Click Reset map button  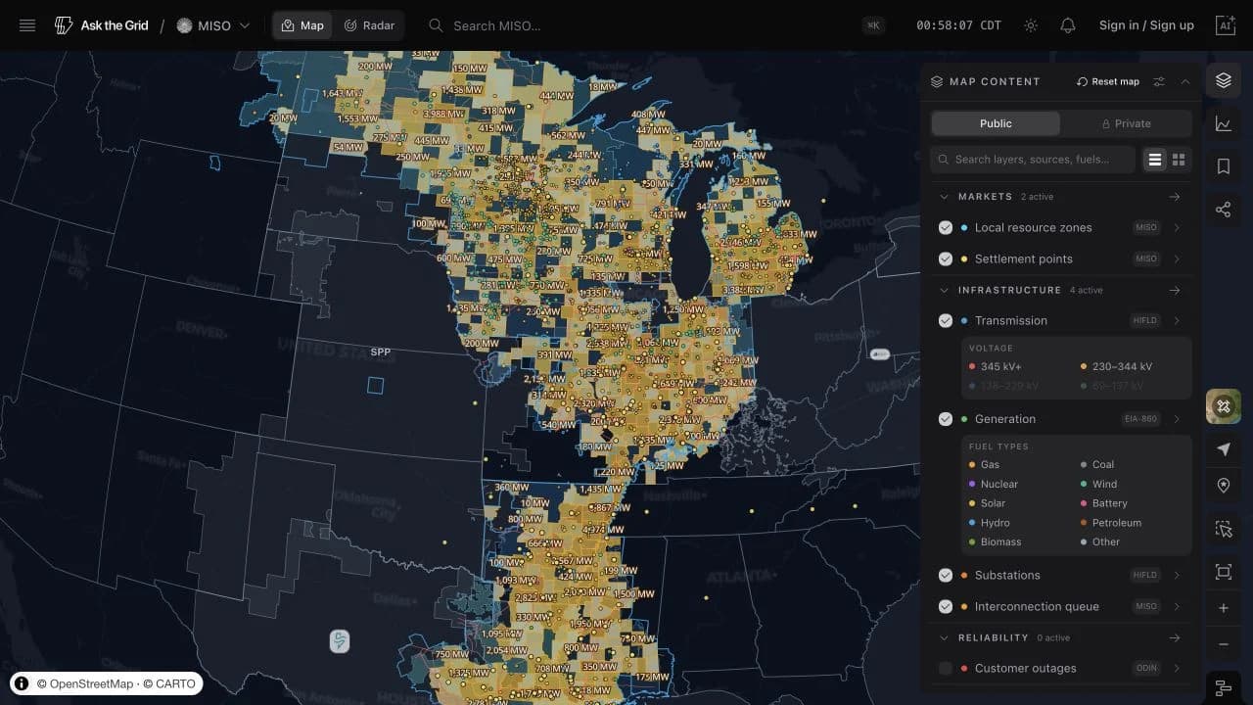coord(1108,81)
